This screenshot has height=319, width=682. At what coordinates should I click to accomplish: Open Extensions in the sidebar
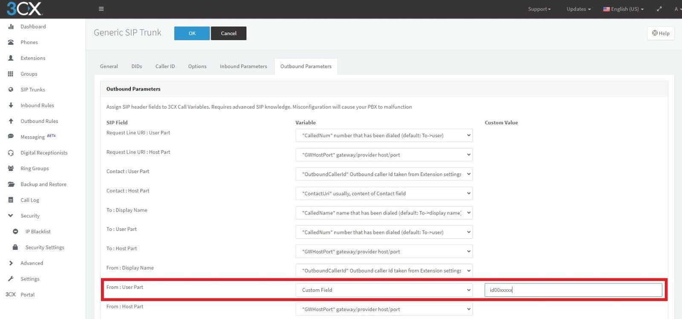[x=33, y=58]
